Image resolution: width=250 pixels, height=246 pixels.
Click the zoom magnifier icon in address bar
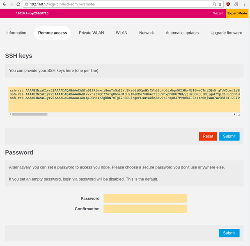point(214,4)
